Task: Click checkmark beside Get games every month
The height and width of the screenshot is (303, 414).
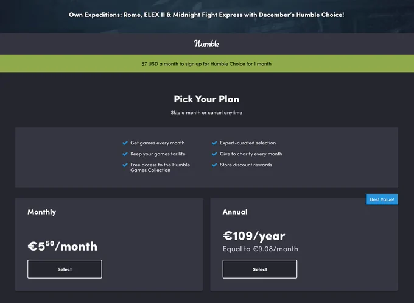Action: pos(125,143)
